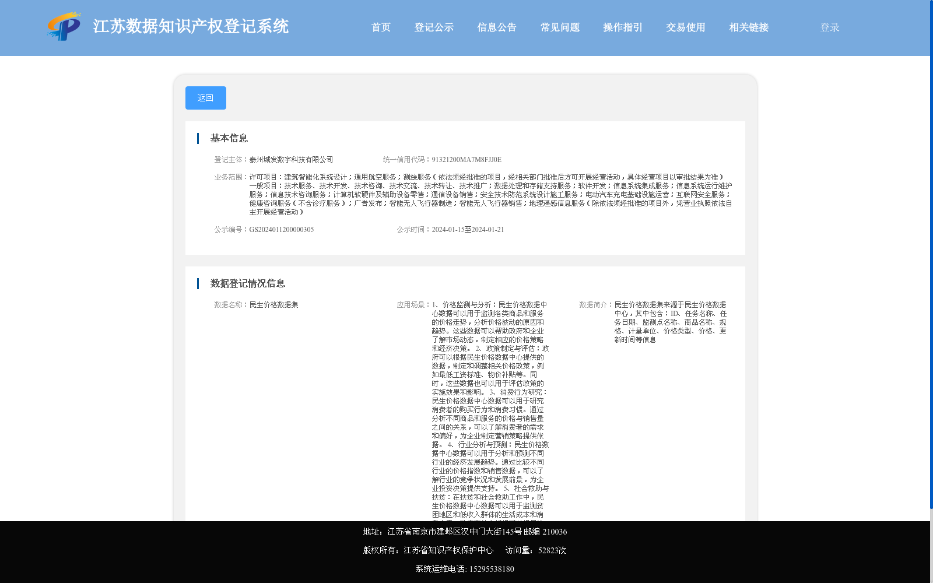
Task: Select the footer maintenance phone number
Action: [492, 568]
